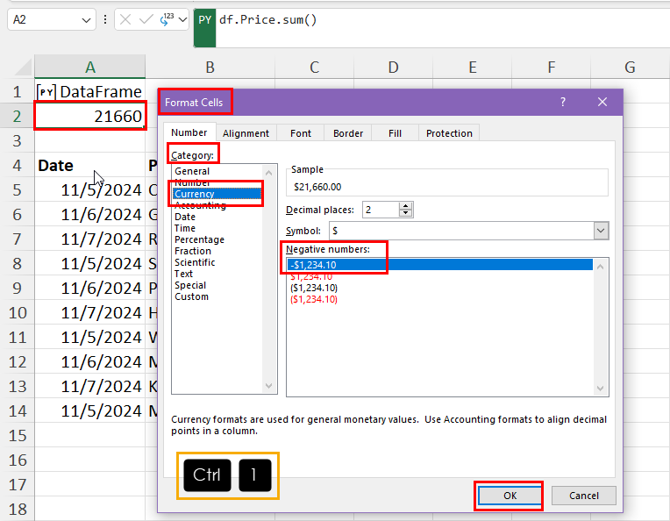Select cell A5 with date 11/5/2024
Viewport: 670px width, 521px height.
(89, 189)
